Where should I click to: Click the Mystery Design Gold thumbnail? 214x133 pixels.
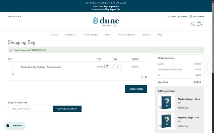(166, 121)
